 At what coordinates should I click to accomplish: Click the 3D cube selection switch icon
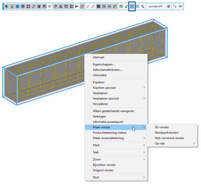(39, 6)
